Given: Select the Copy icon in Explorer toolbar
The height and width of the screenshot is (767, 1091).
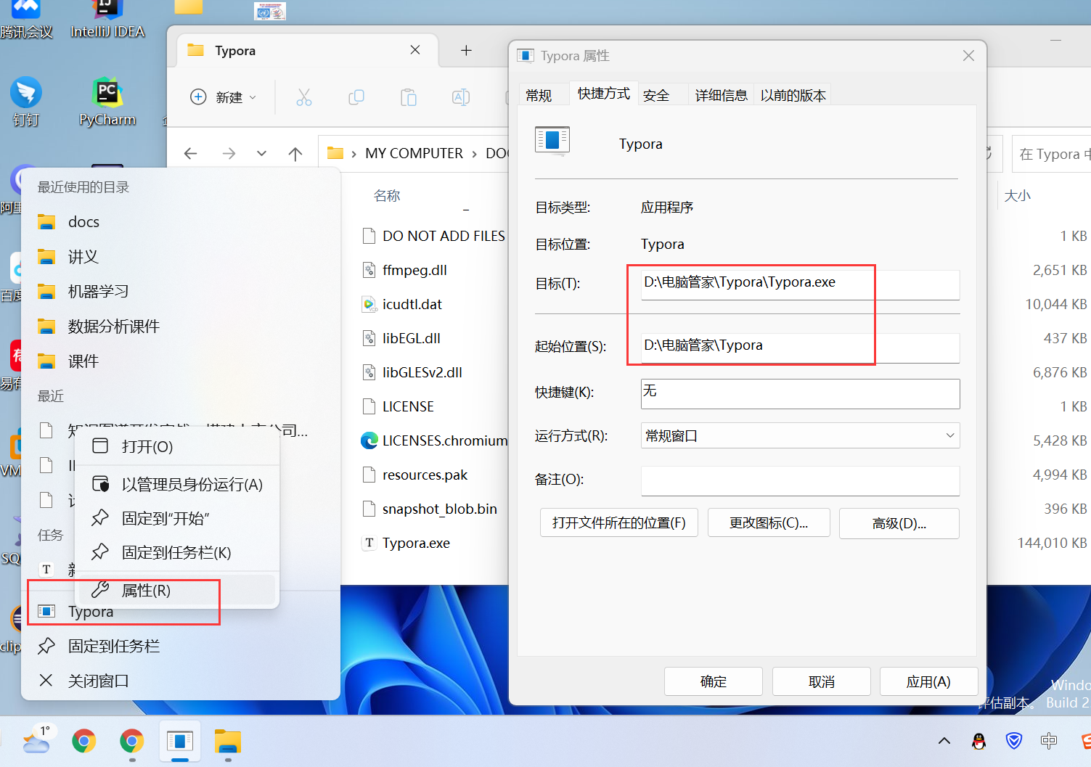Looking at the screenshot, I should point(356,97).
